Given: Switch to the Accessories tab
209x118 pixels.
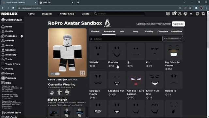Looking at the screenshot, I should (x=109, y=31).
